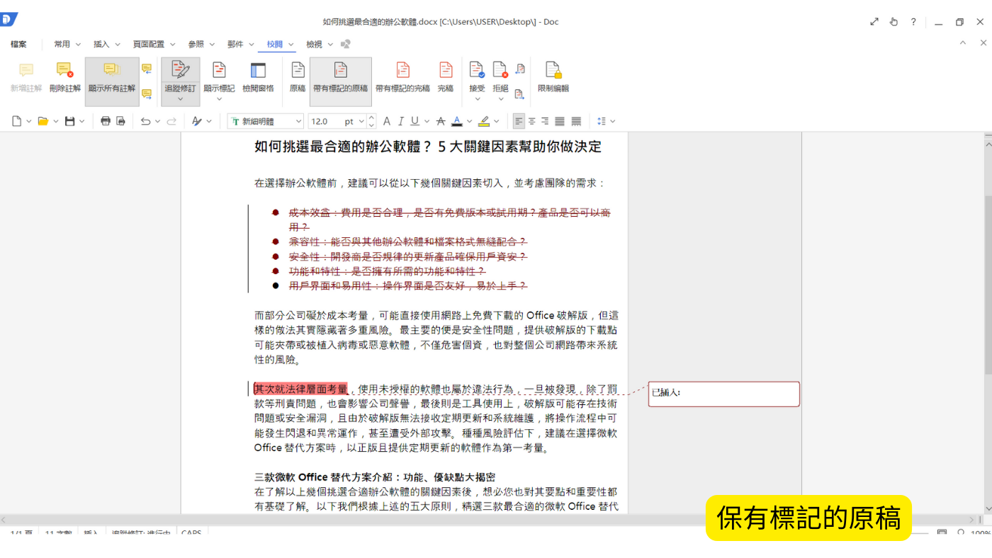Click the 顯示標記 show markup icon
This screenshot has width=992, height=558.
tap(219, 70)
